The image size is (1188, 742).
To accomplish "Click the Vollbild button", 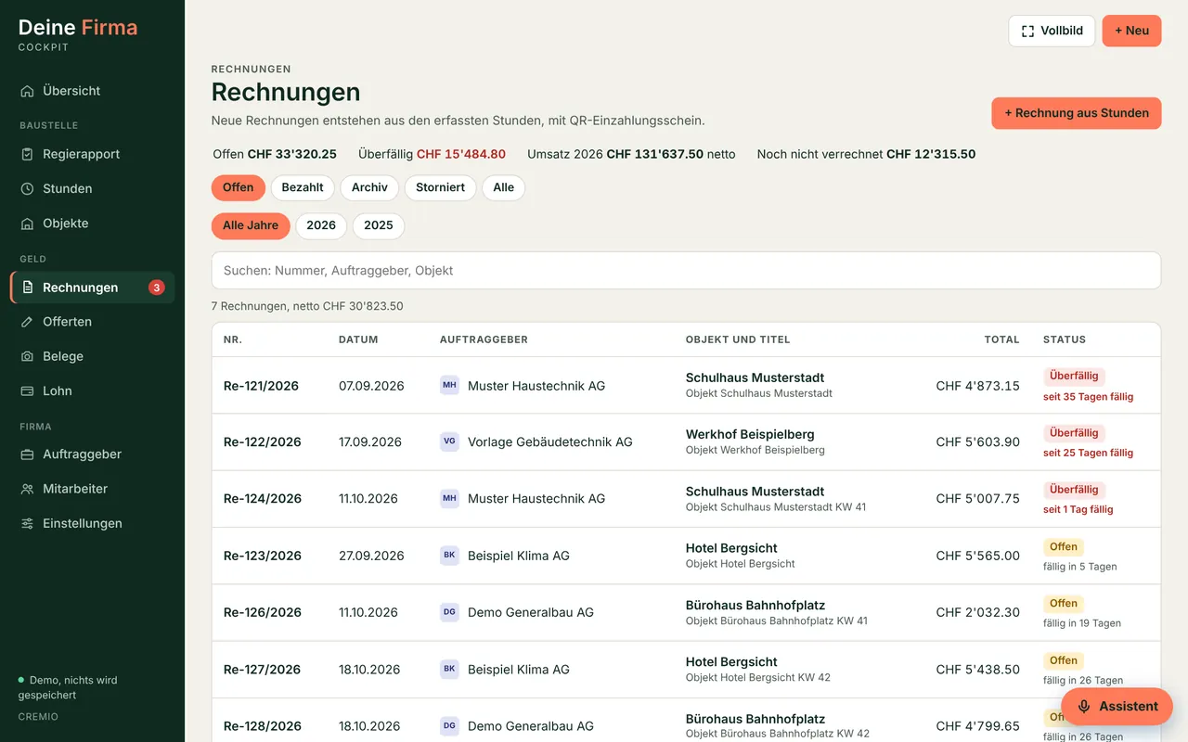I will 1052,31.
